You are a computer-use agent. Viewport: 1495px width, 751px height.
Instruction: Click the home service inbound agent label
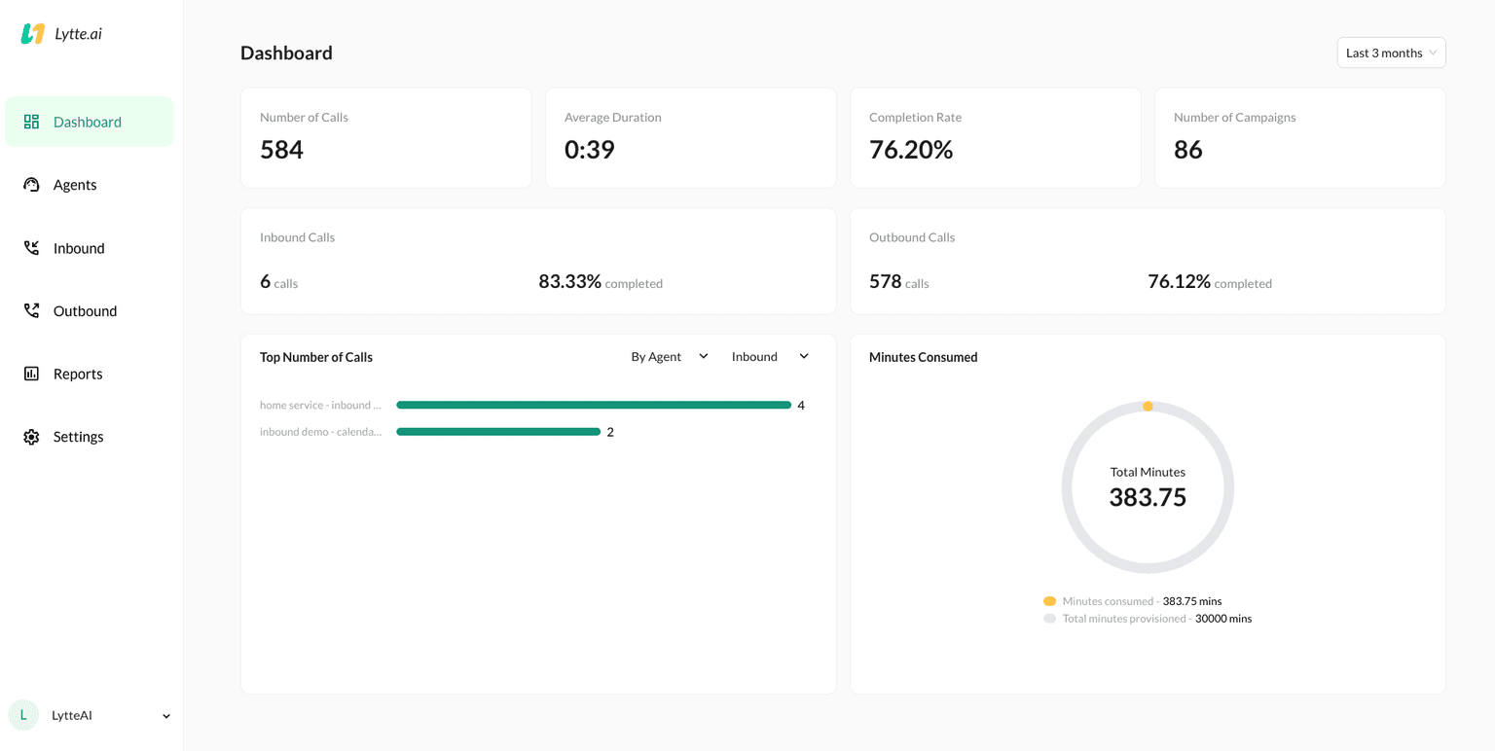(x=320, y=405)
